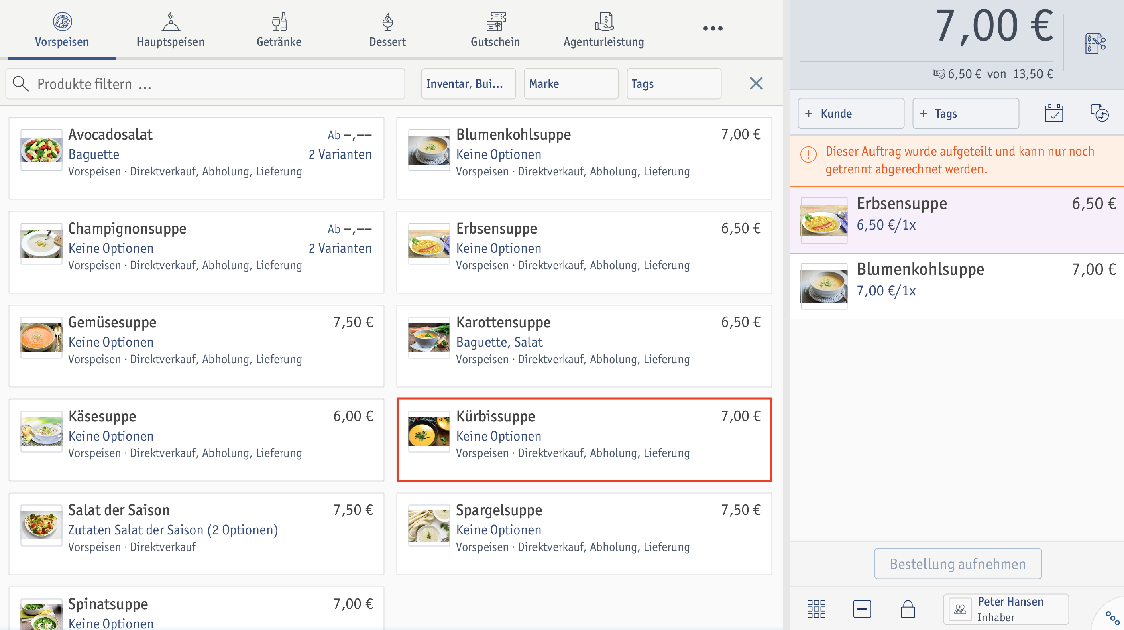Add tags to the order
1124x630 pixels.
coord(965,114)
